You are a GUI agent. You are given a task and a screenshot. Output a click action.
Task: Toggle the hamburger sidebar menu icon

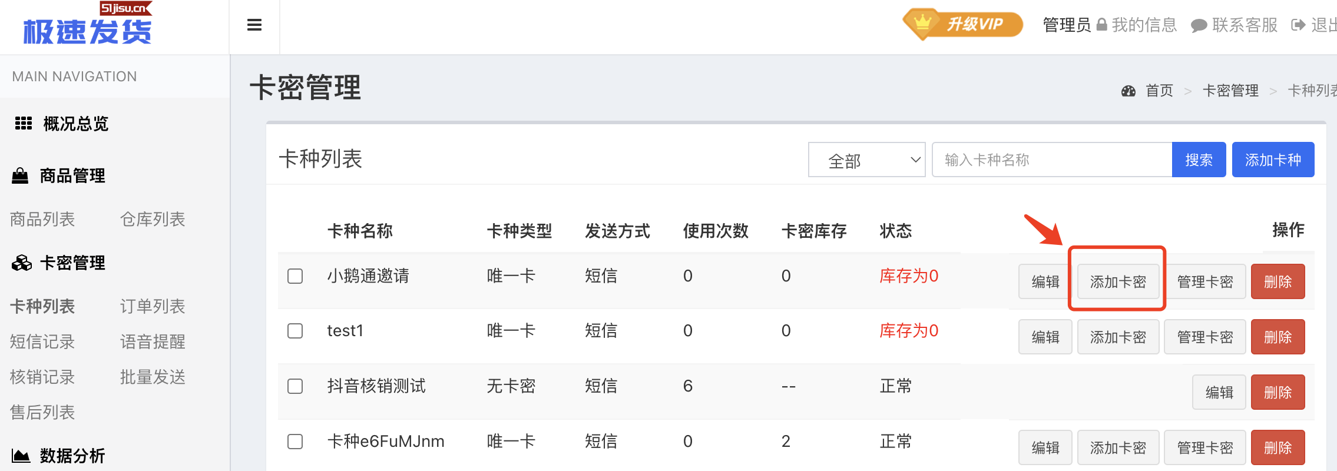(254, 25)
